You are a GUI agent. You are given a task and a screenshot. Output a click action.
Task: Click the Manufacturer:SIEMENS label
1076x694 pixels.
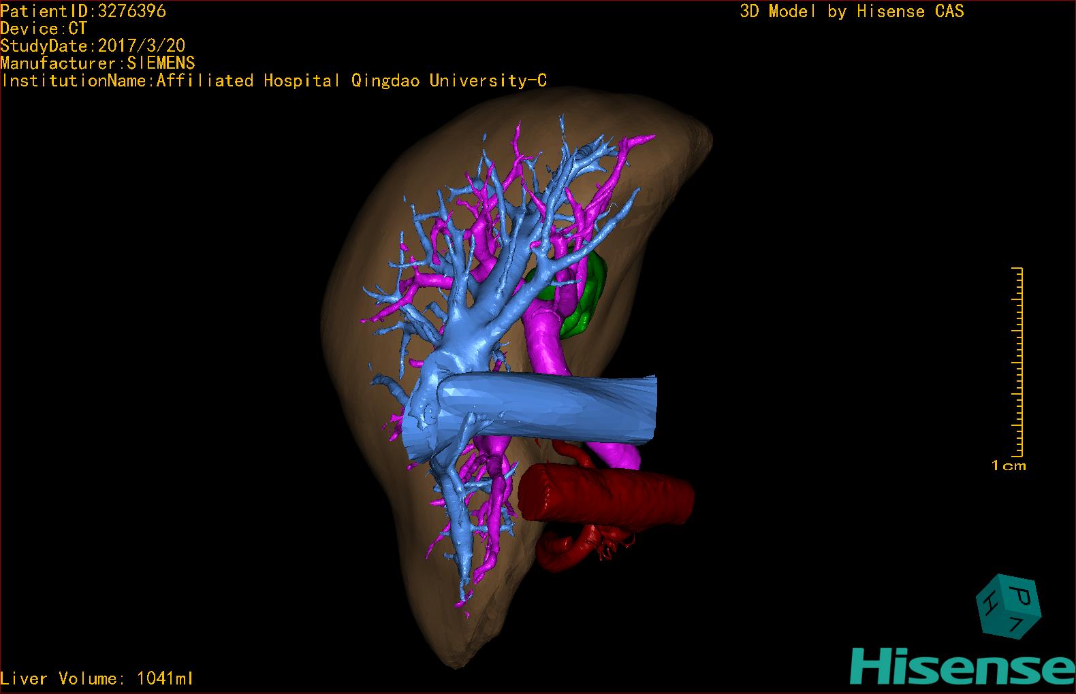pos(97,63)
